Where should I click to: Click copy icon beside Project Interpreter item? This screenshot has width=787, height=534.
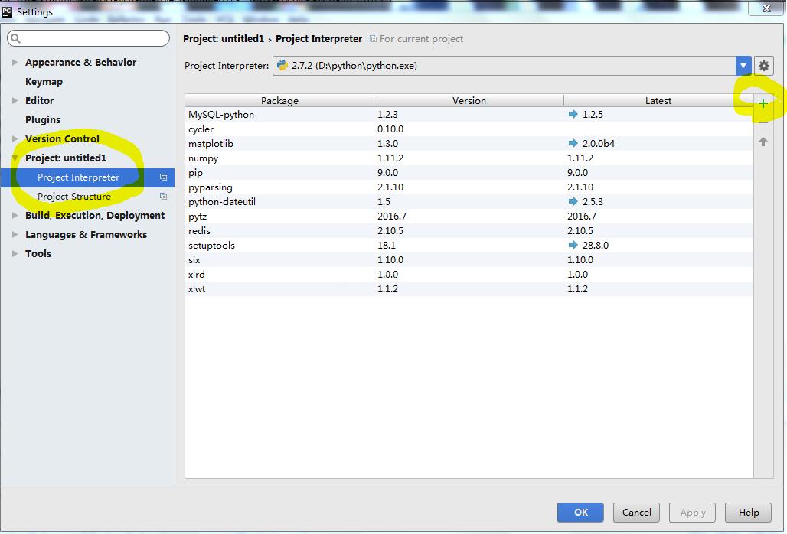click(x=163, y=177)
